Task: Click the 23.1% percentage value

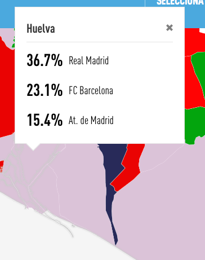Action: 44,90
